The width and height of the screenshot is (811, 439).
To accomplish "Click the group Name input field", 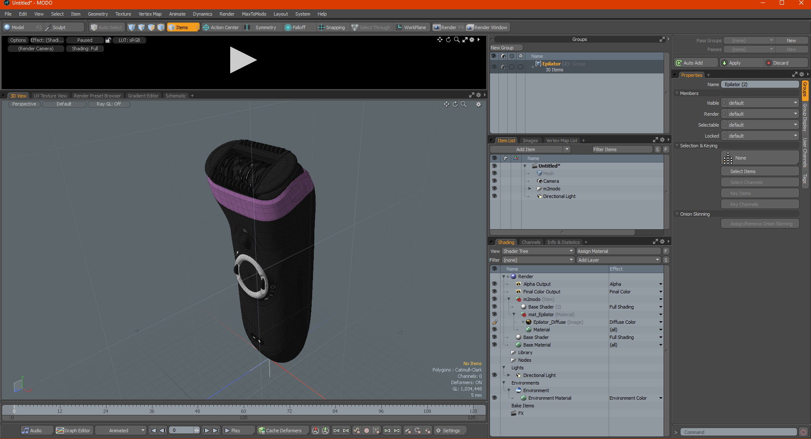I will click(760, 84).
